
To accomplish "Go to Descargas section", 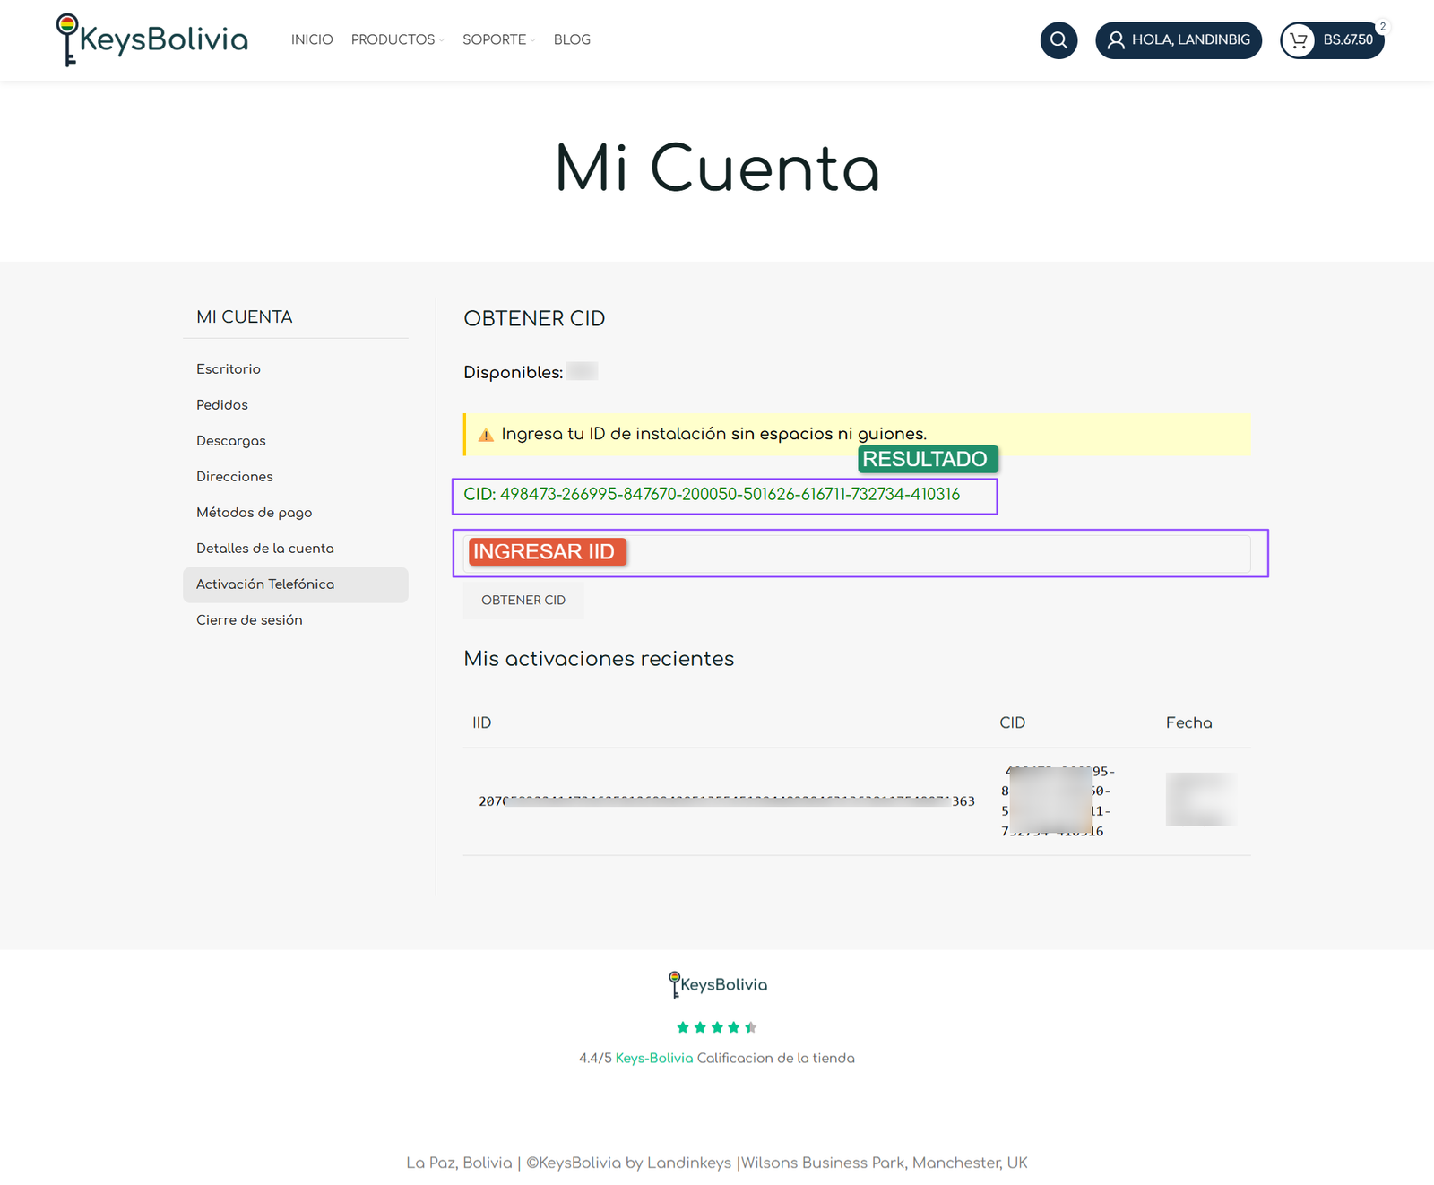I will [x=231, y=441].
